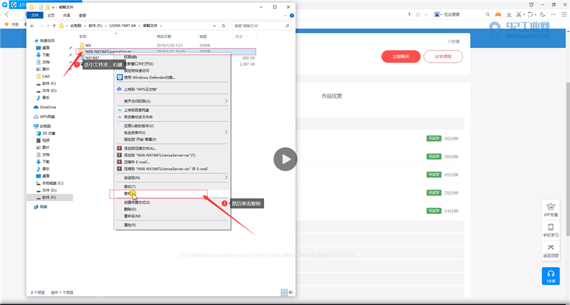Expand the 包含到库中(I) submenu
This screenshot has height=305, width=570.
tap(225, 132)
